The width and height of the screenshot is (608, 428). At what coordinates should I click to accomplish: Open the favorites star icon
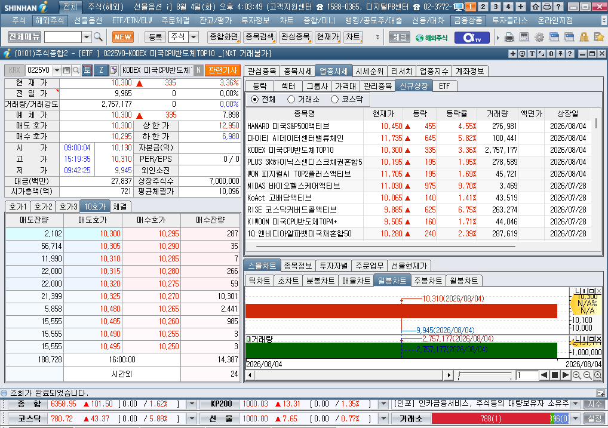[598, 37]
